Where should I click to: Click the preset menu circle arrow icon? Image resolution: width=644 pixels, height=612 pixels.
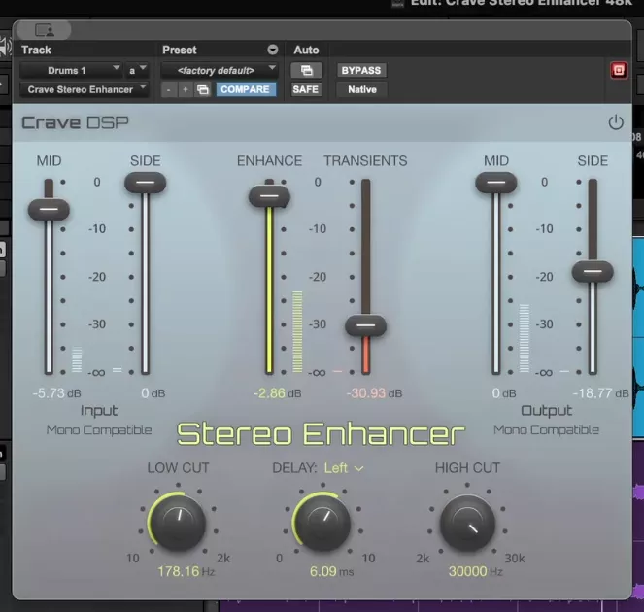point(273,51)
